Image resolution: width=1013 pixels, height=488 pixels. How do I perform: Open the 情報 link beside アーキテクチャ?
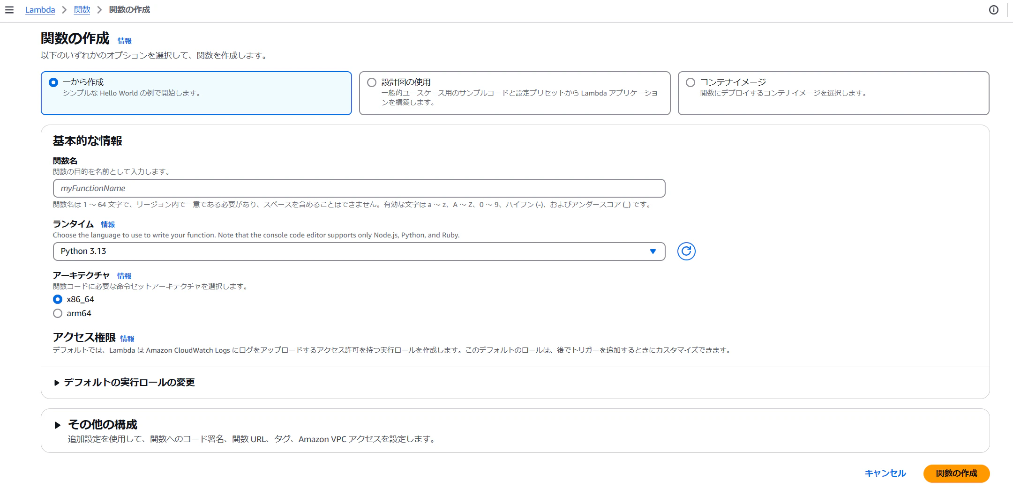124,276
